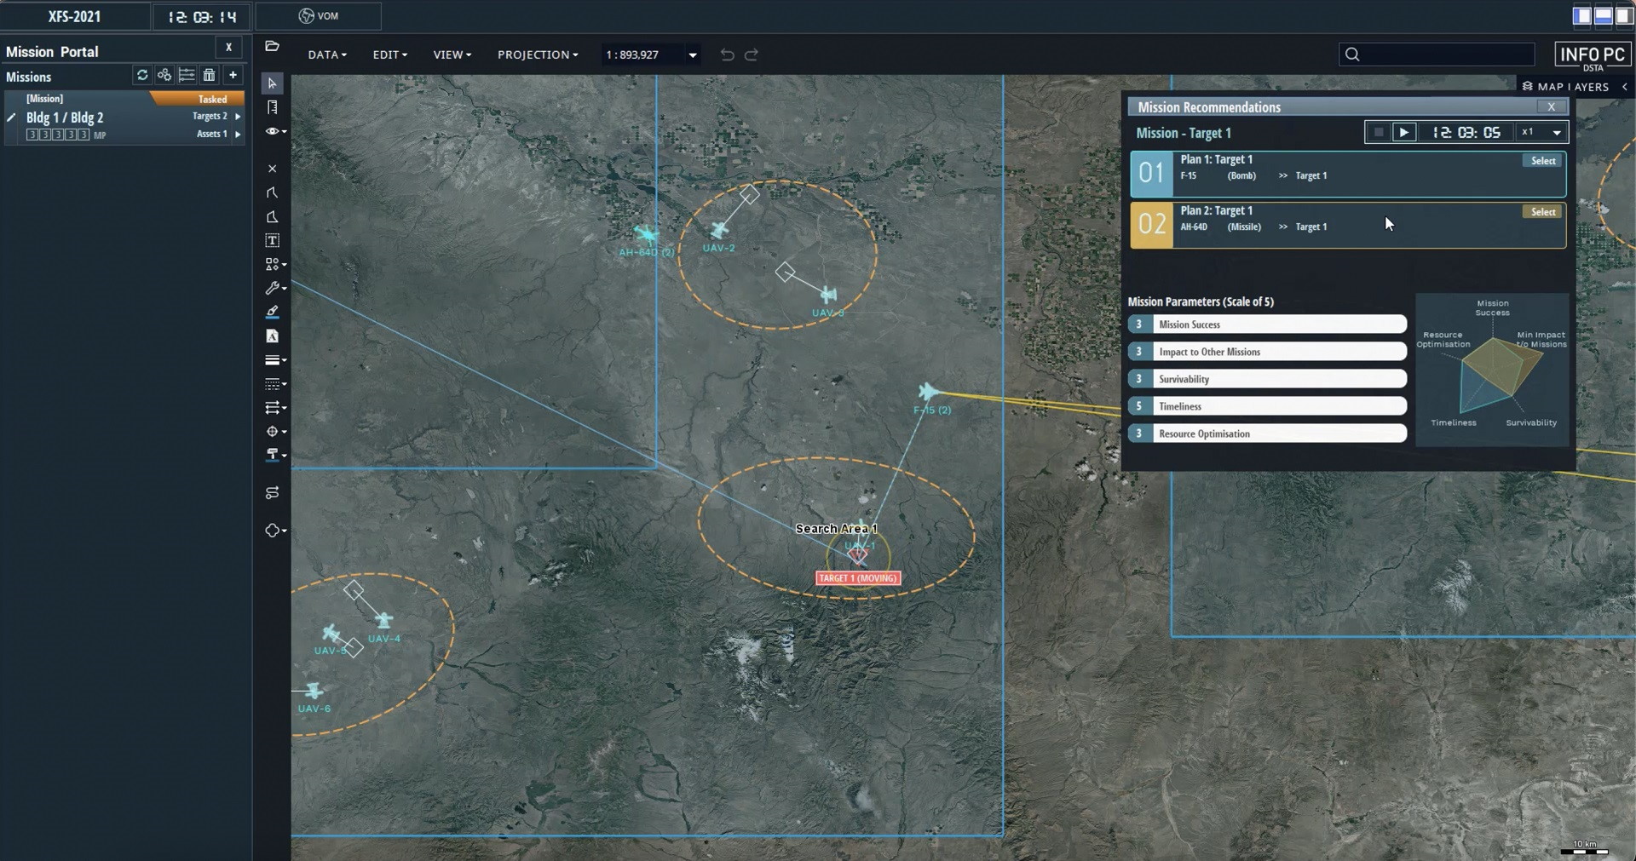Select Plan 1 for Target 1
This screenshot has height=861, width=1636.
click(1542, 161)
